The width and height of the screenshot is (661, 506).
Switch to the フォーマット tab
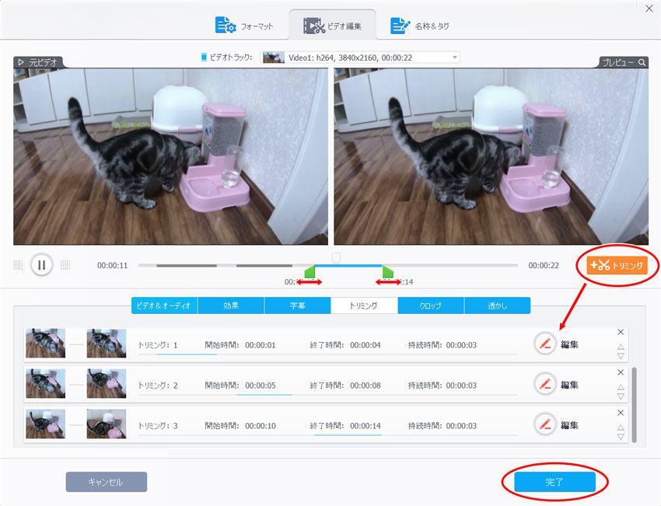coord(245,26)
